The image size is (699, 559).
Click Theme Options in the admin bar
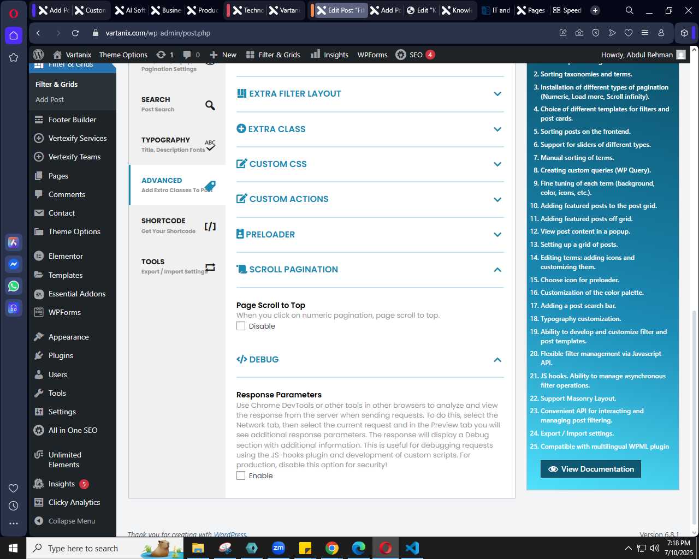[123, 55]
